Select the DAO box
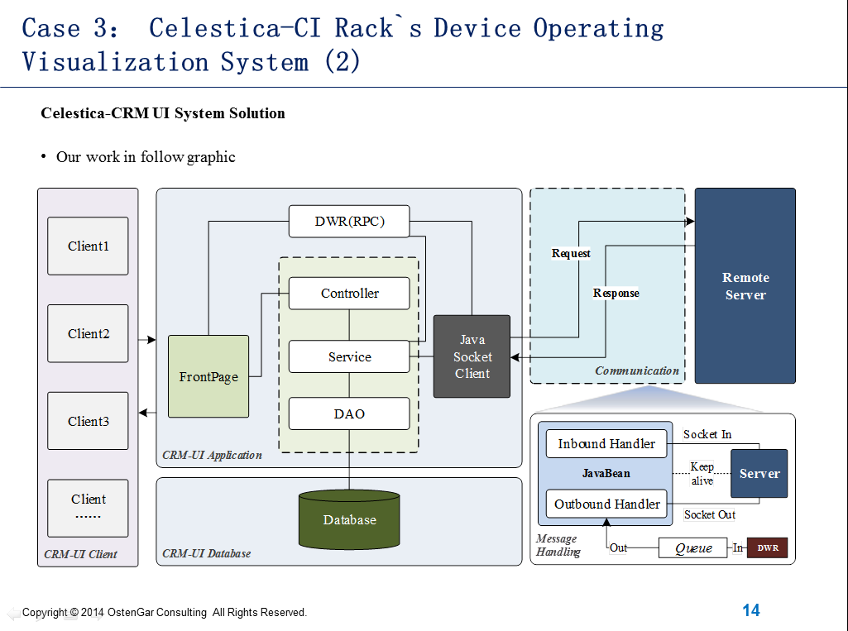 pos(349,413)
